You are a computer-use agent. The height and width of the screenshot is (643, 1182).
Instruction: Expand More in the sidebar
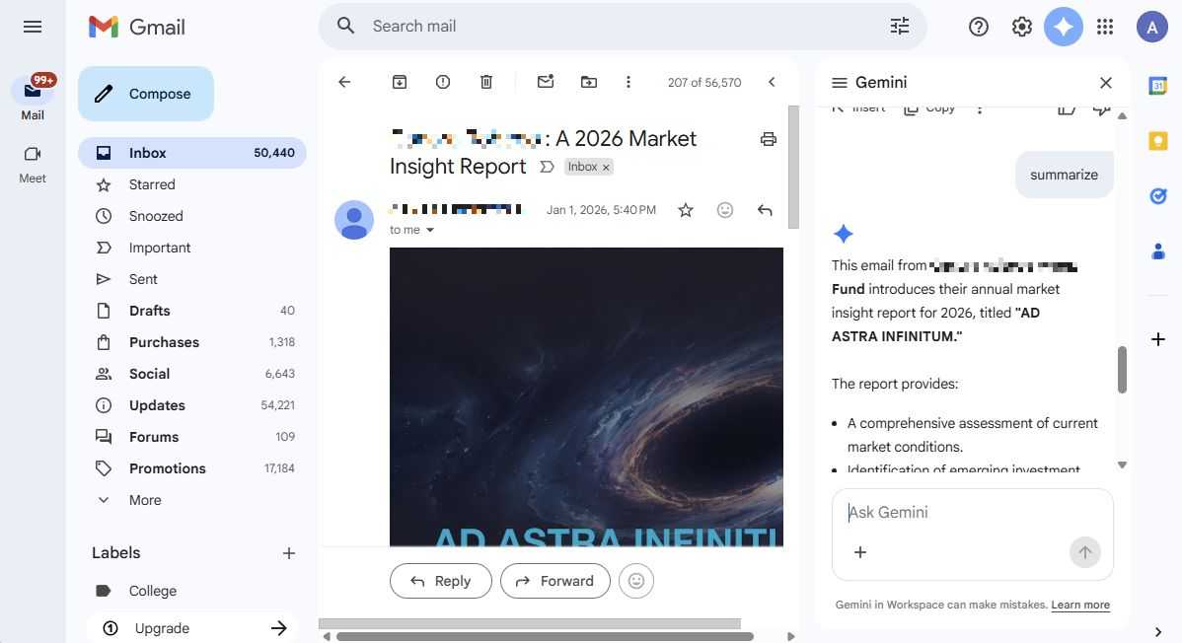192,501
